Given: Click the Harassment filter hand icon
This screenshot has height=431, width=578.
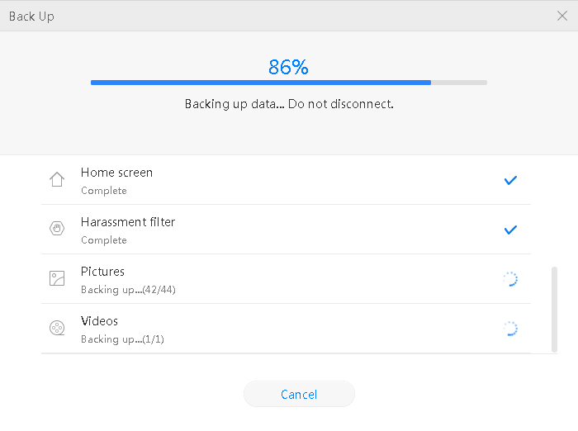Looking at the screenshot, I should [57, 228].
